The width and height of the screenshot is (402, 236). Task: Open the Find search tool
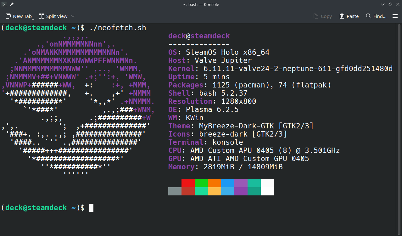pyautogui.click(x=376, y=16)
